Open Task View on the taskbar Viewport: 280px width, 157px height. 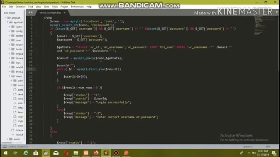15,153
